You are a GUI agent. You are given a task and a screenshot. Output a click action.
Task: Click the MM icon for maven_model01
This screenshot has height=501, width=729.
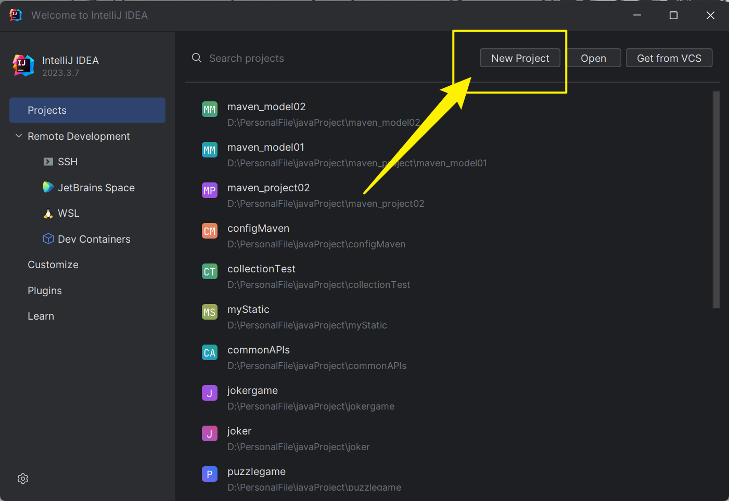[210, 150]
